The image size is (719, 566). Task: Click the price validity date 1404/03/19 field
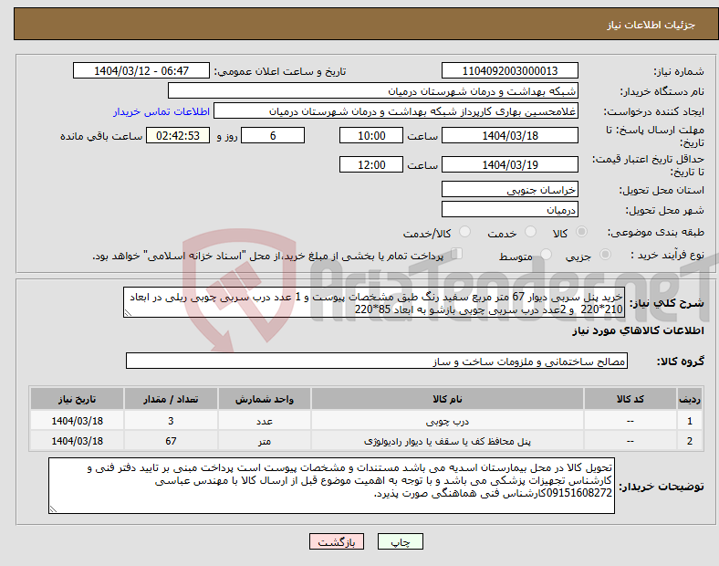coord(509,164)
